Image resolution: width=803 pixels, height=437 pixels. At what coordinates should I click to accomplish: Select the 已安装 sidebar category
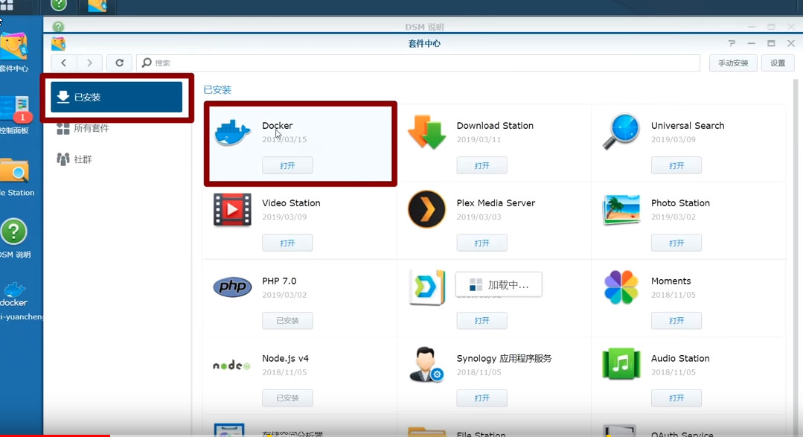(117, 97)
